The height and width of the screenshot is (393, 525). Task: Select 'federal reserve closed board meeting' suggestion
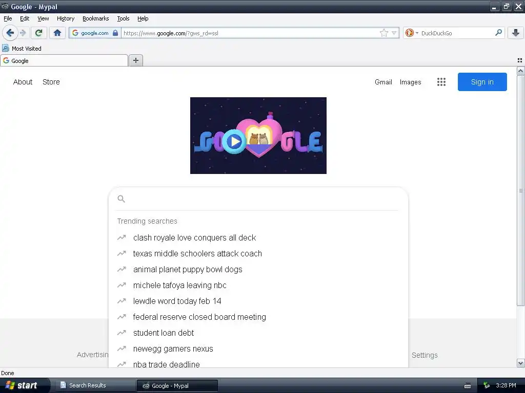258,317
